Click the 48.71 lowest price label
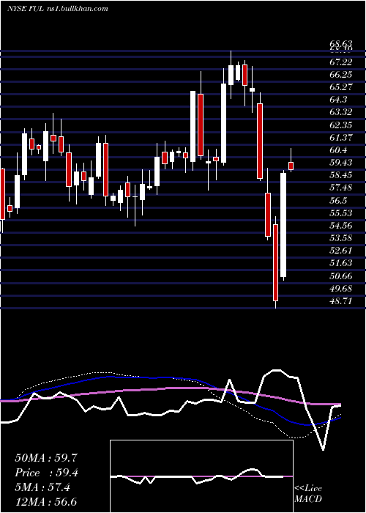366x513 pixels. coord(340,301)
